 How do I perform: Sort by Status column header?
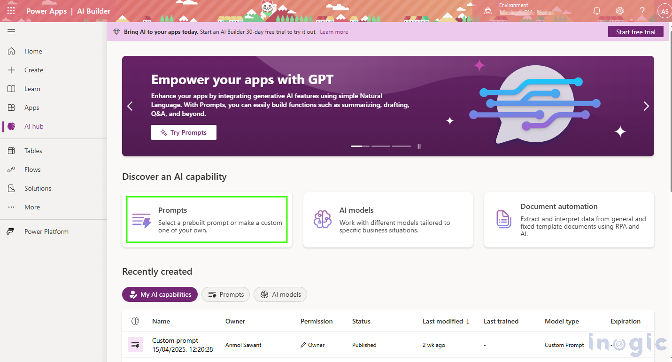pyautogui.click(x=361, y=321)
